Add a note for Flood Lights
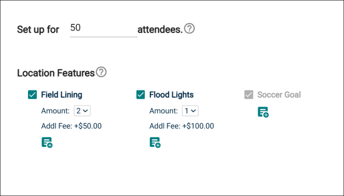Image resolution: width=344 pixels, height=196 pixels. pyautogui.click(x=155, y=142)
